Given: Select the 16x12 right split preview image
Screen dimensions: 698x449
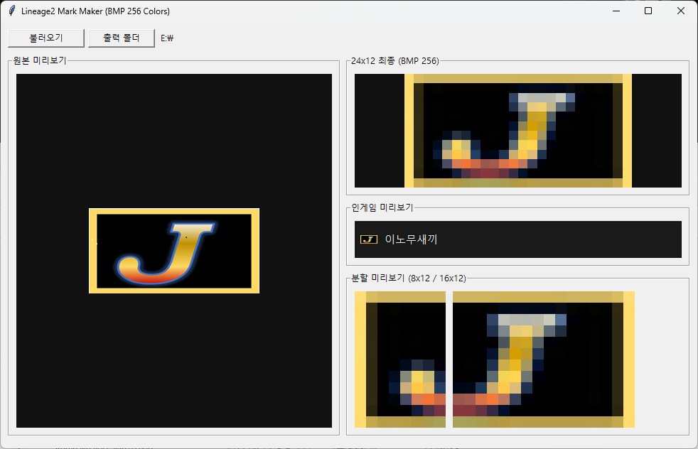Looking at the screenshot, I should 543,359.
